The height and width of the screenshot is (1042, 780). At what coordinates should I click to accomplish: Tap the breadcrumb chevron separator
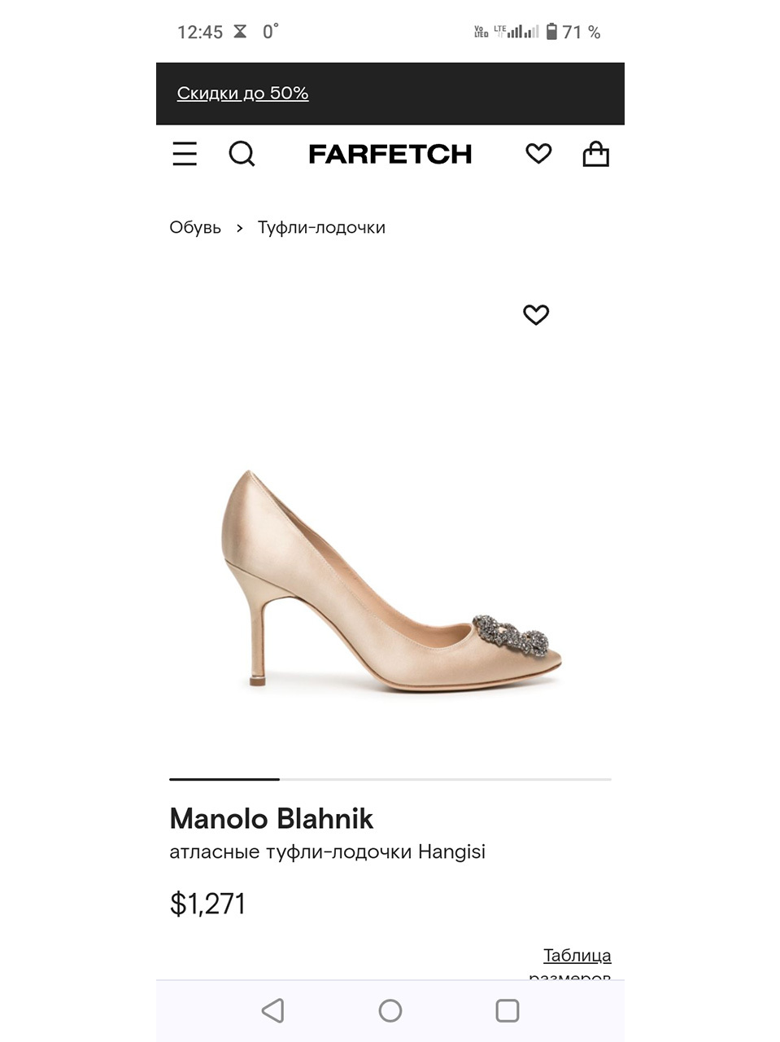[x=238, y=228]
